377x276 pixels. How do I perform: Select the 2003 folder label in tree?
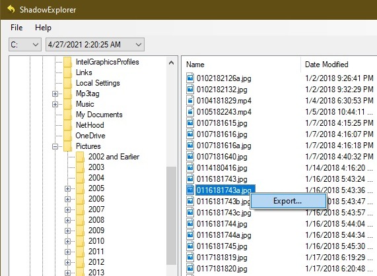pyautogui.click(x=96, y=167)
